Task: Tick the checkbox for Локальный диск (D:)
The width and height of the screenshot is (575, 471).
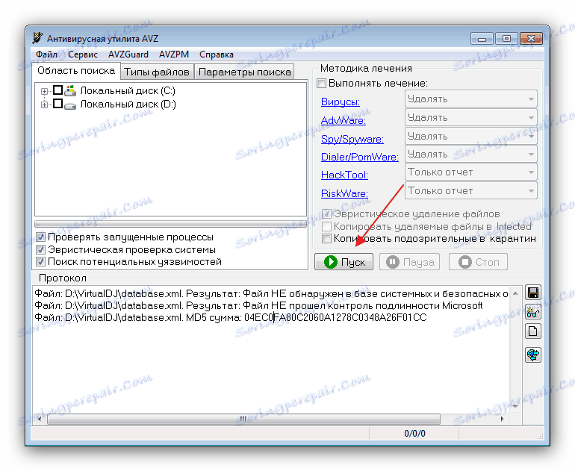Action: click(x=58, y=104)
